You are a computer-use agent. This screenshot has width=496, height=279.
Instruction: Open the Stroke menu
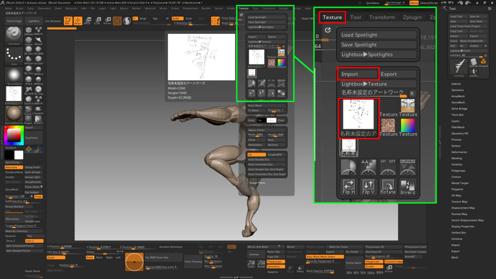coord(231,8)
